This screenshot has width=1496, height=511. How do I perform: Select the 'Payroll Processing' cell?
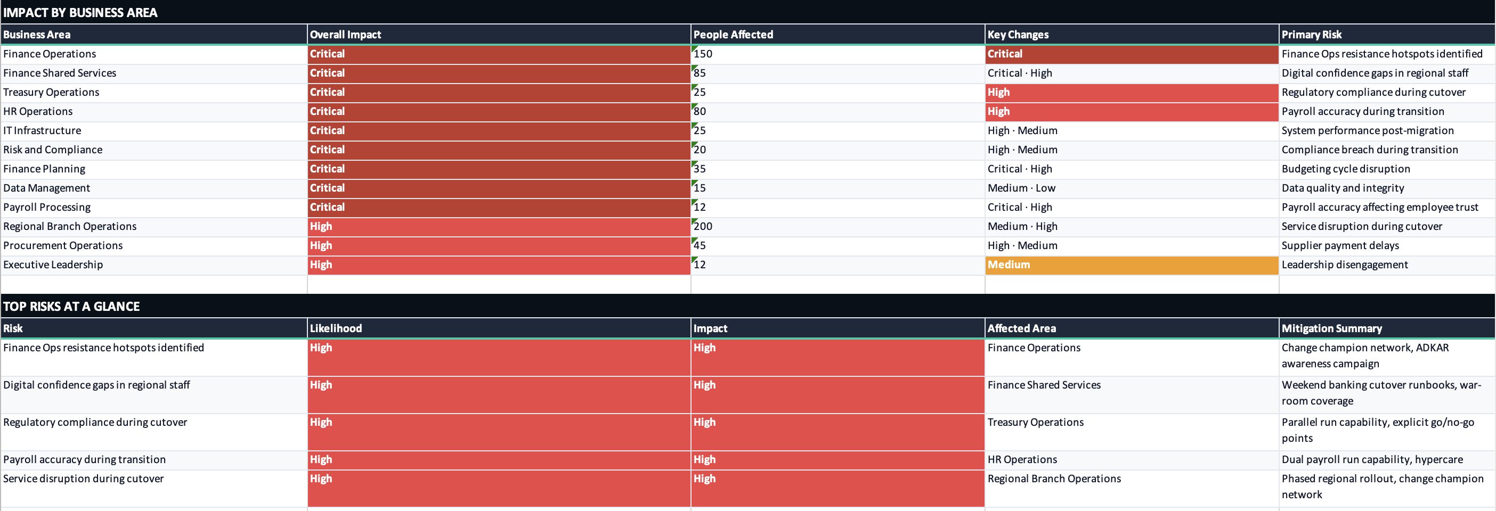(x=153, y=207)
